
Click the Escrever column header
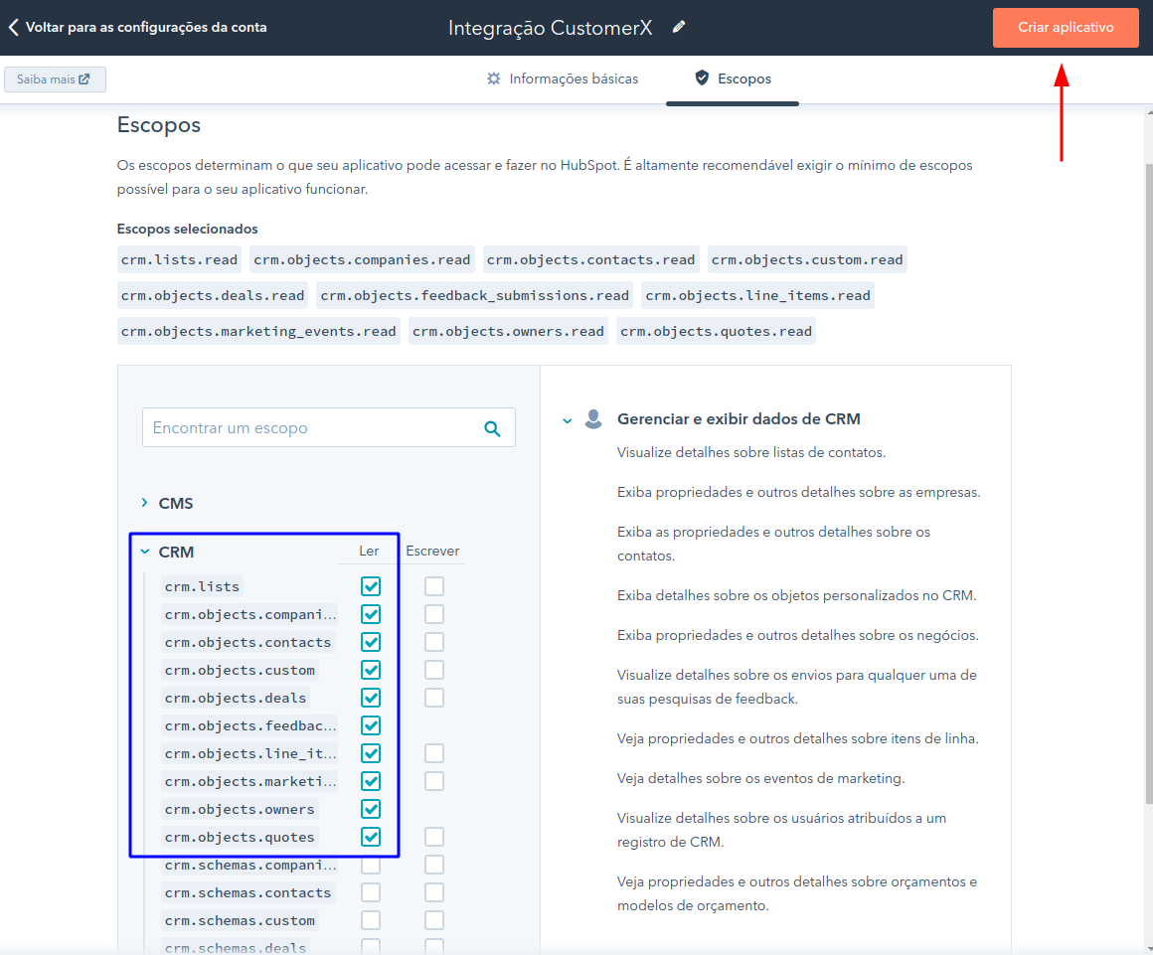tap(432, 551)
